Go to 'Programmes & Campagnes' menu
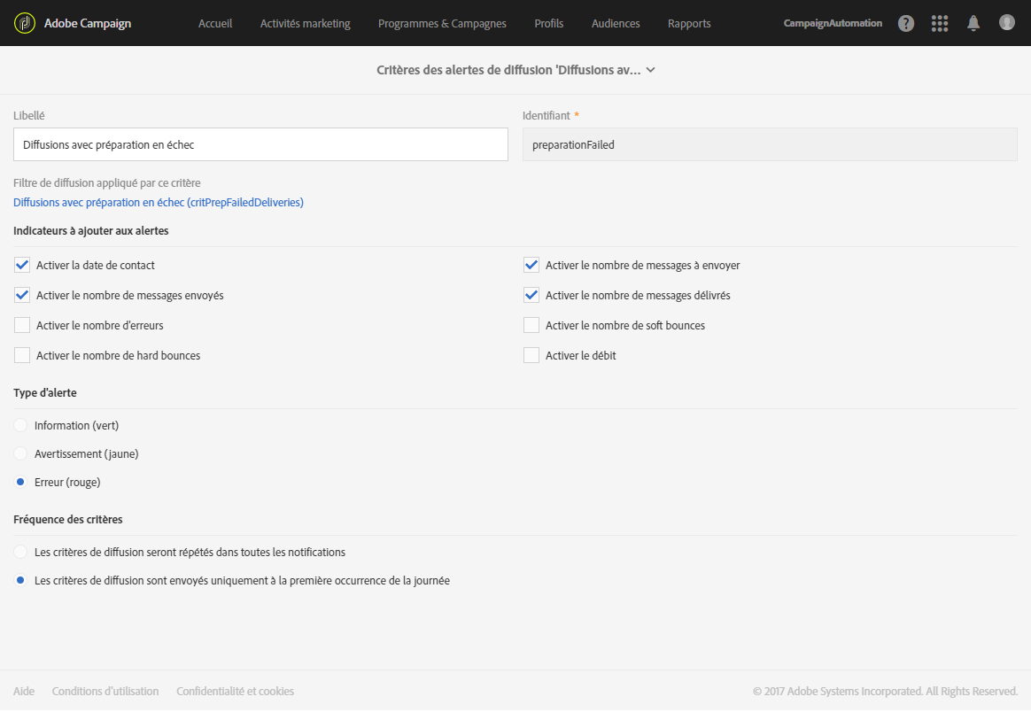1031x712 pixels. [442, 23]
